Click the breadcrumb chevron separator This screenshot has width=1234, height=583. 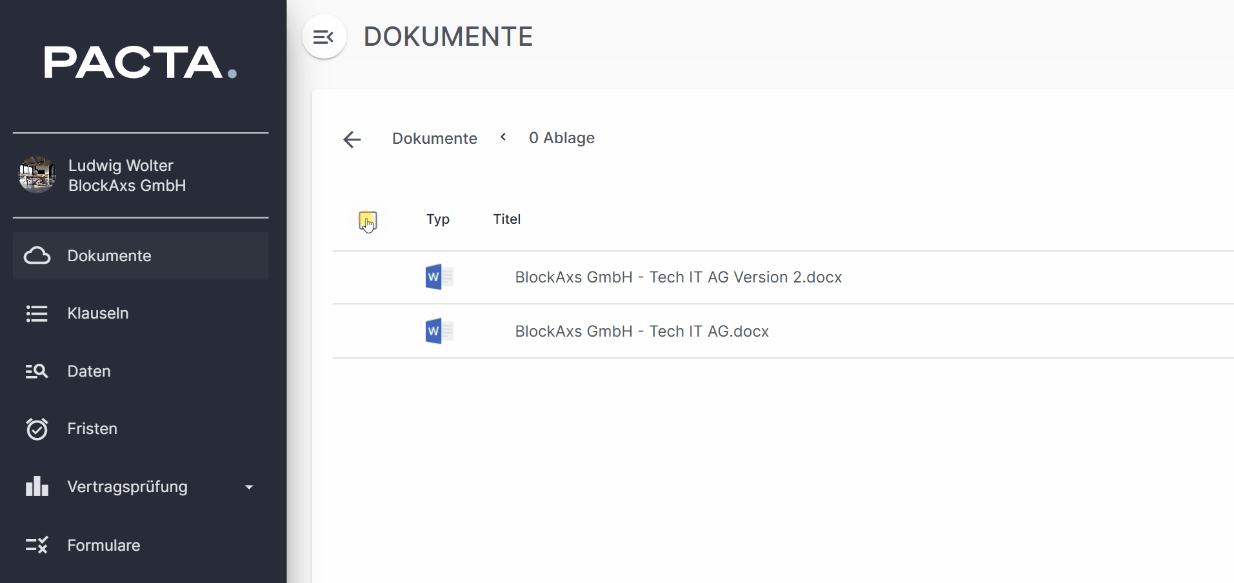(x=503, y=137)
